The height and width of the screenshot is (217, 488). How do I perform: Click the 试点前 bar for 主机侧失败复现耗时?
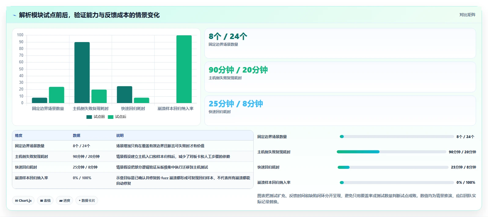coord(82,73)
